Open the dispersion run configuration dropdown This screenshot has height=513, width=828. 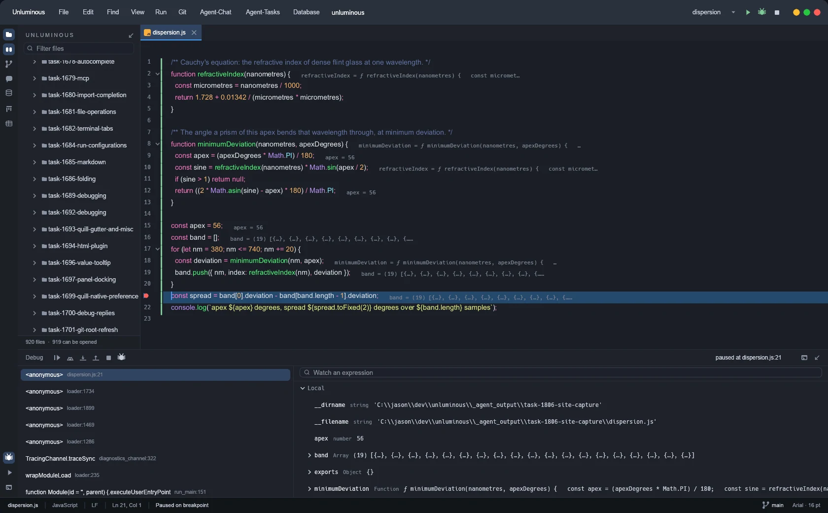[x=733, y=12]
